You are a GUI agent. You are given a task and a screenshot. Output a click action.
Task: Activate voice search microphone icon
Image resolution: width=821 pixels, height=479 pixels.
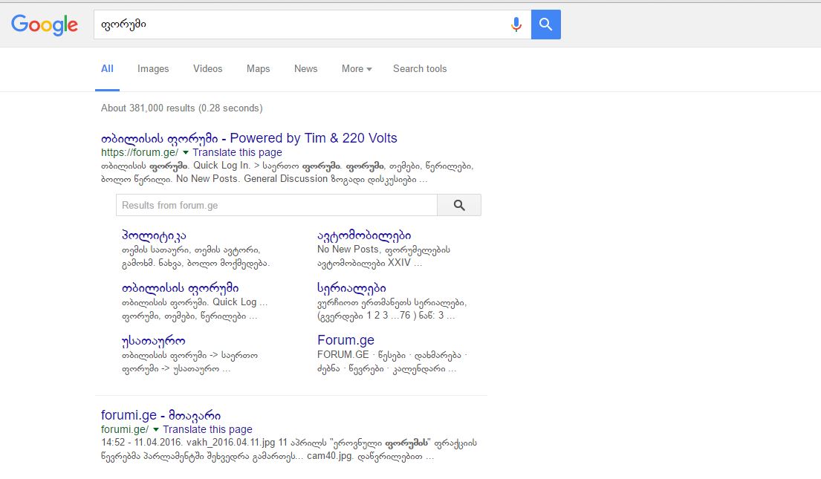516,24
